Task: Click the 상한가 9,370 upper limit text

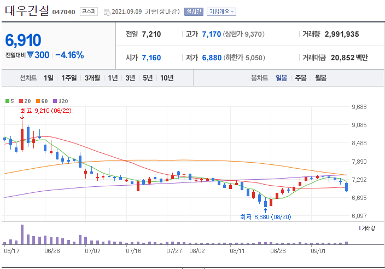Action: click(243, 34)
